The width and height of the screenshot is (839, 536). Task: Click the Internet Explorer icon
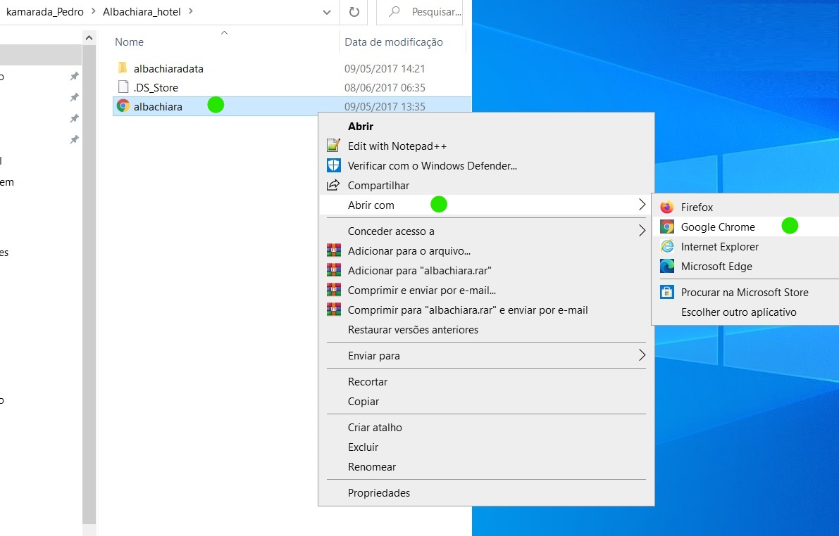pyautogui.click(x=666, y=247)
